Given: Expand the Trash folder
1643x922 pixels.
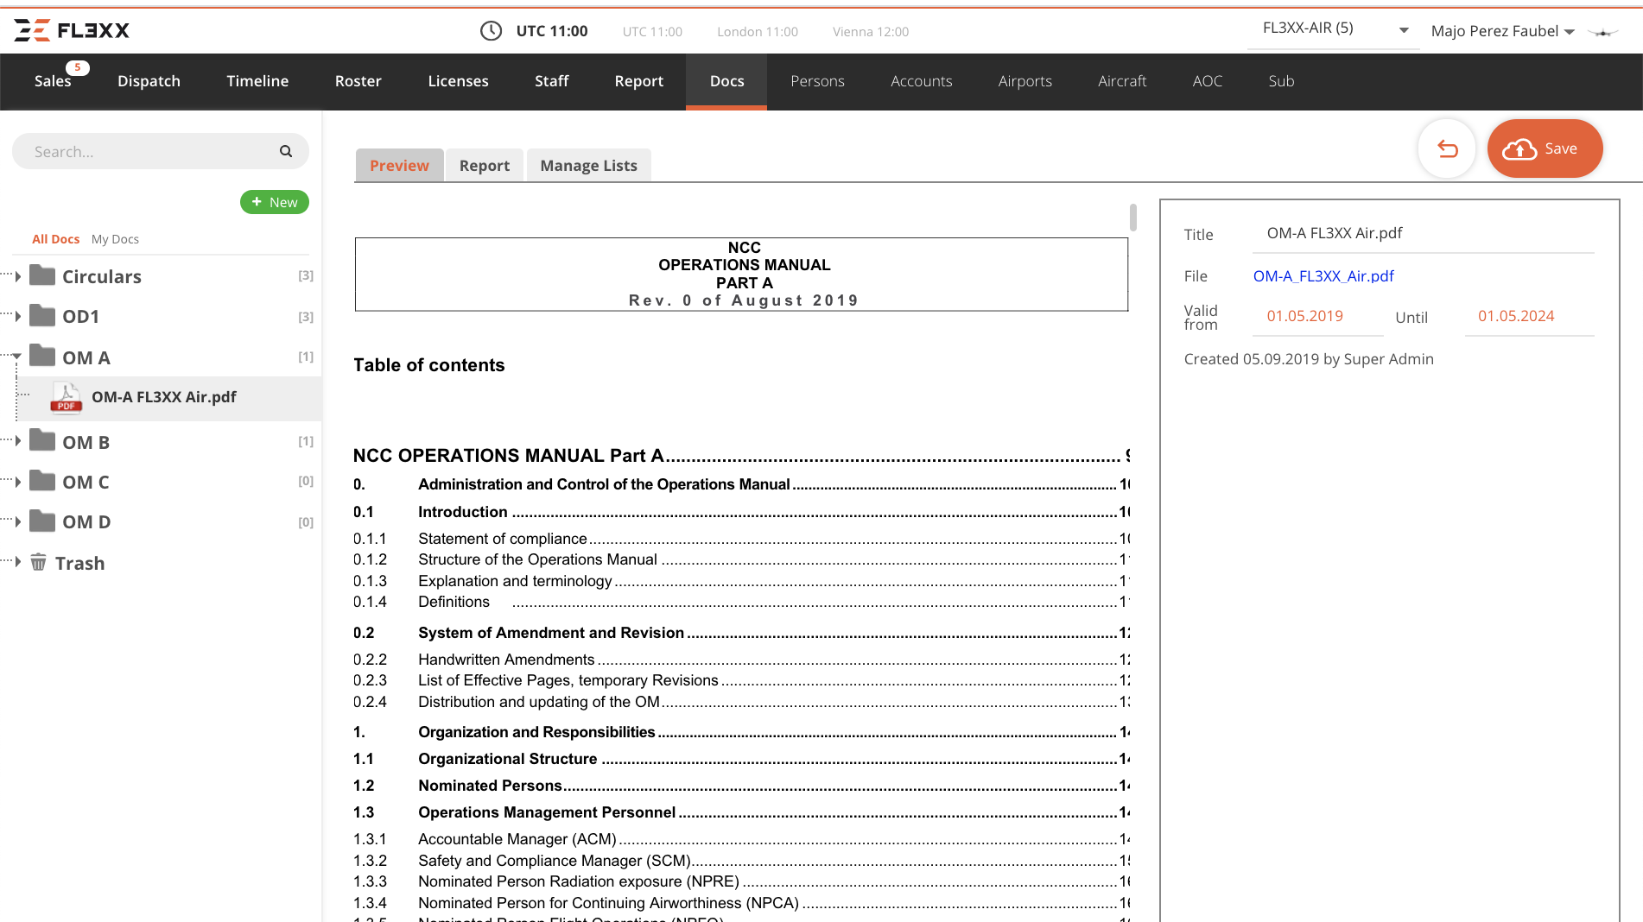Looking at the screenshot, I should [18, 562].
